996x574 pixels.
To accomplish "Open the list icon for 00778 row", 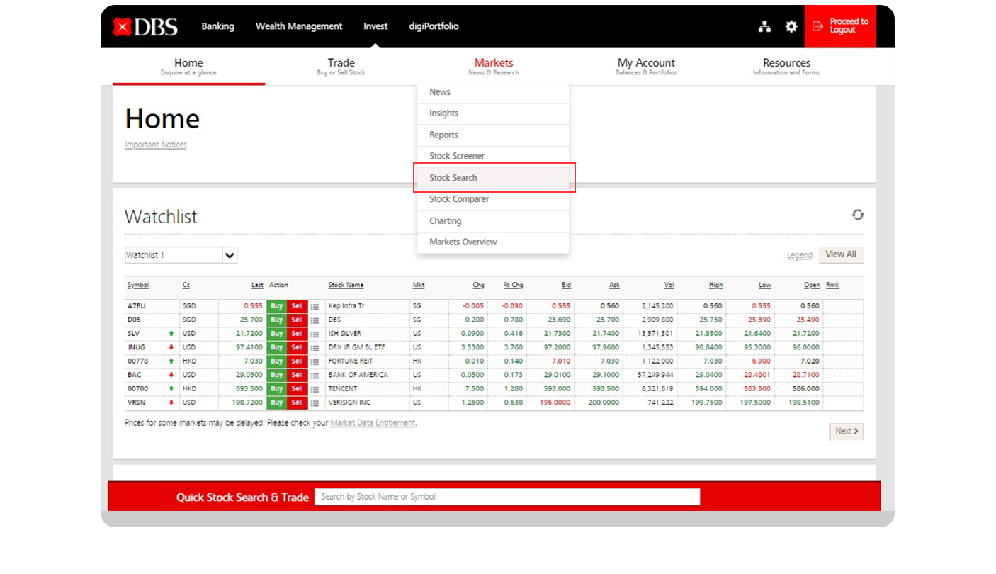I will coord(315,361).
